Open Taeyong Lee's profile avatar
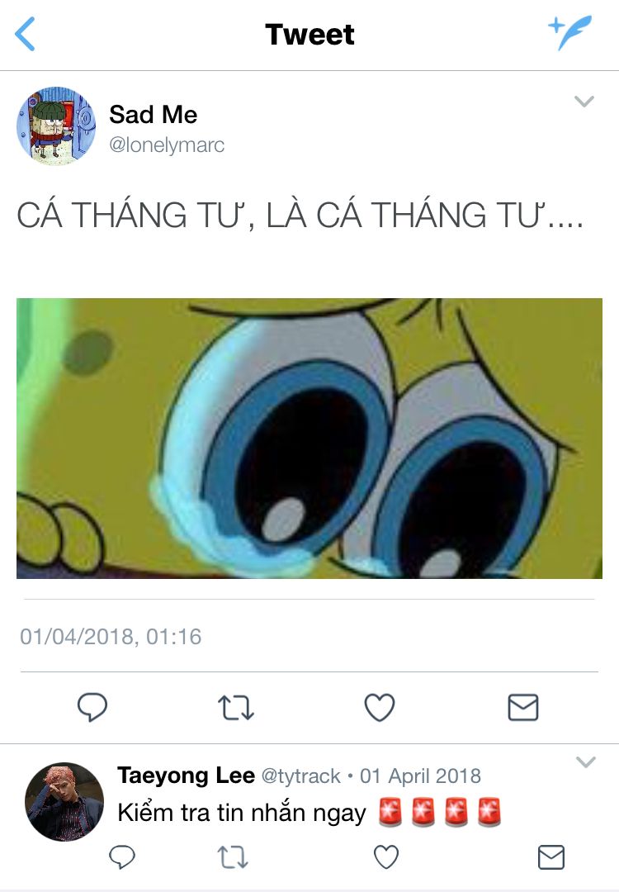 [64, 801]
